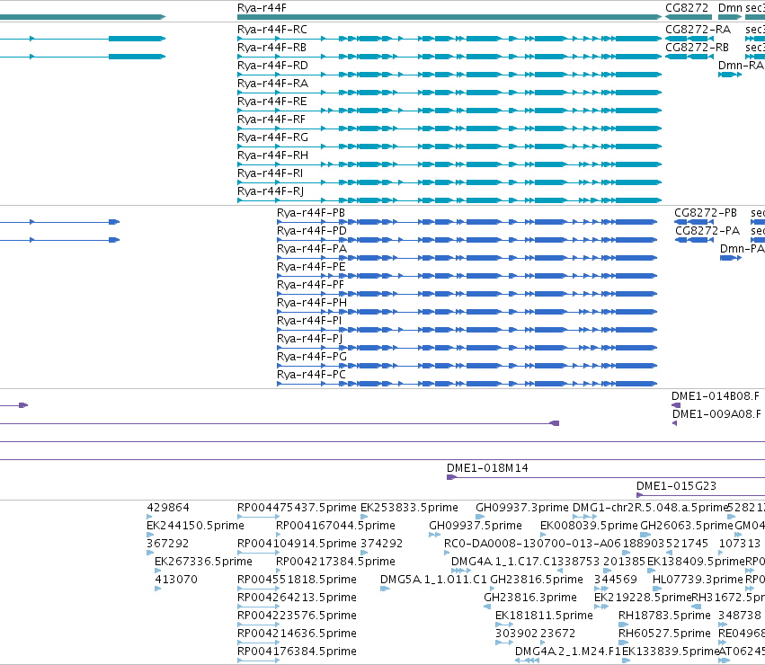Select transcript Rya-r44F-RH

pyautogui.click(x=272, y=156)
